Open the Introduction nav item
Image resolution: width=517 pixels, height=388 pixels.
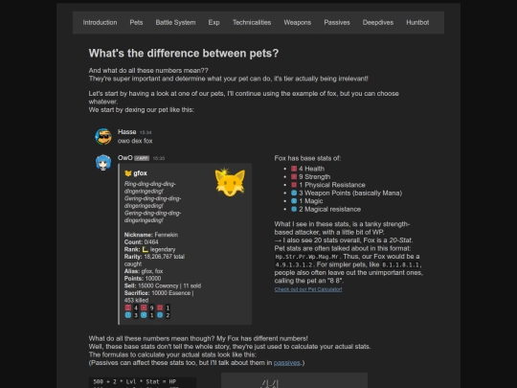pos(100,22)
